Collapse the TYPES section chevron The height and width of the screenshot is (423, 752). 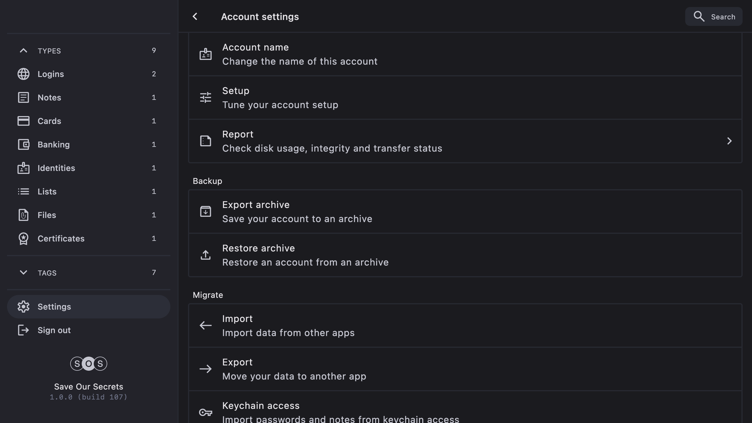pyautogui.click(x=23, y=51)
